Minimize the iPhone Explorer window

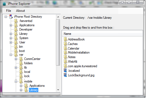point(122,2)
